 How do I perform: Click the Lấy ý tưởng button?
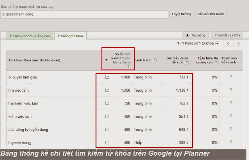click(181, 14)
